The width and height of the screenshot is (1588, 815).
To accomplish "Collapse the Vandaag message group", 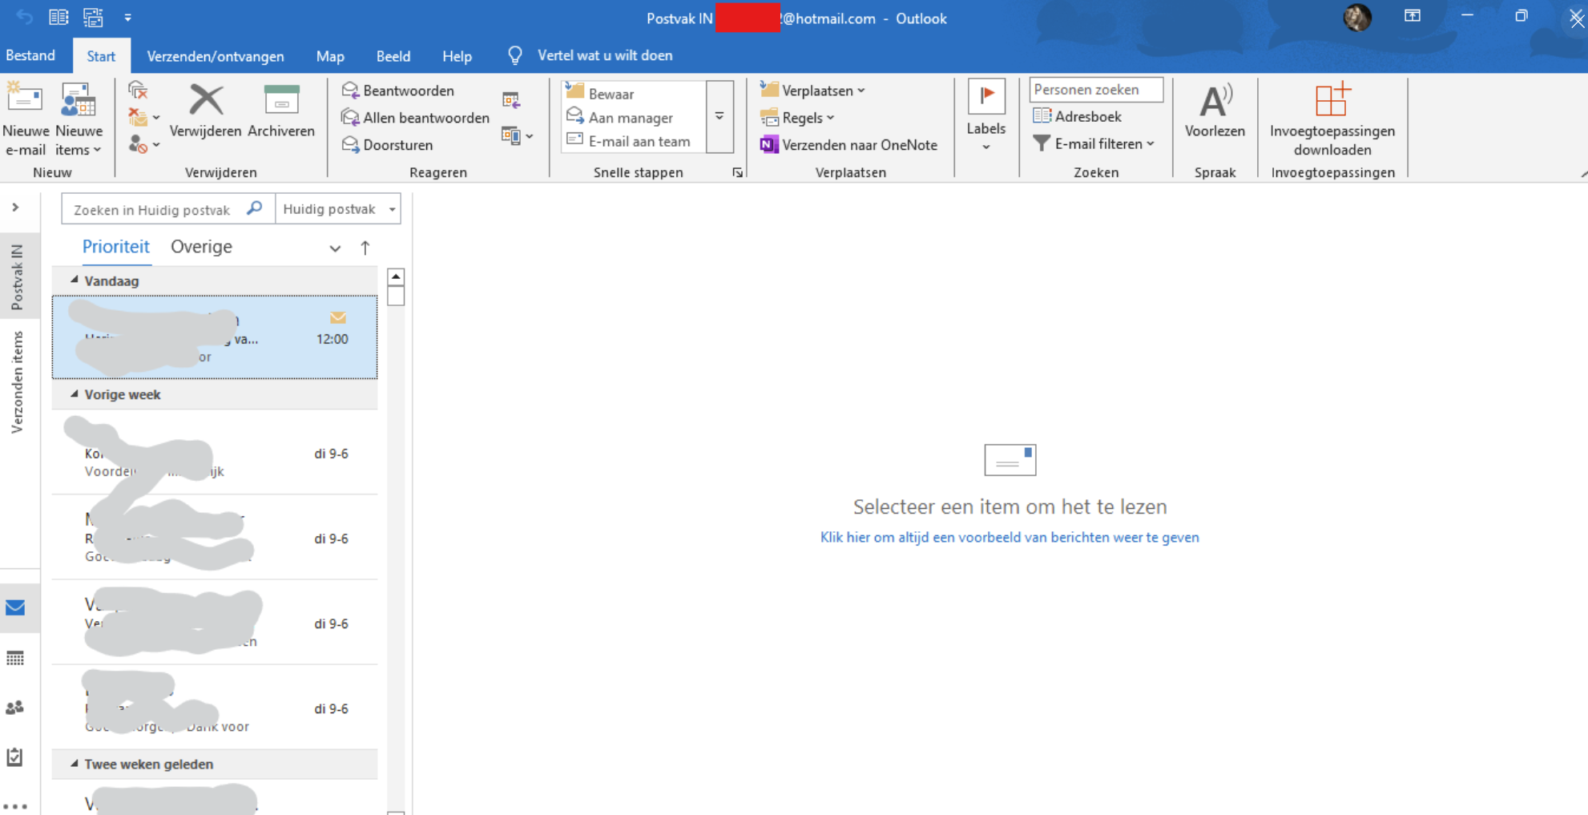I will coord(75,280).
